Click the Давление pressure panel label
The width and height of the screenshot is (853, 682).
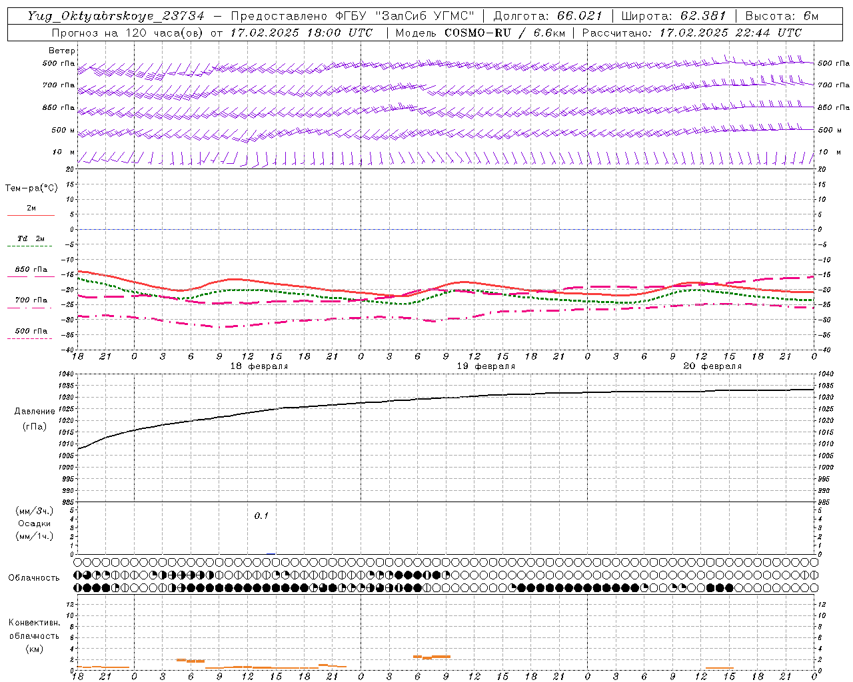point(34,412)
